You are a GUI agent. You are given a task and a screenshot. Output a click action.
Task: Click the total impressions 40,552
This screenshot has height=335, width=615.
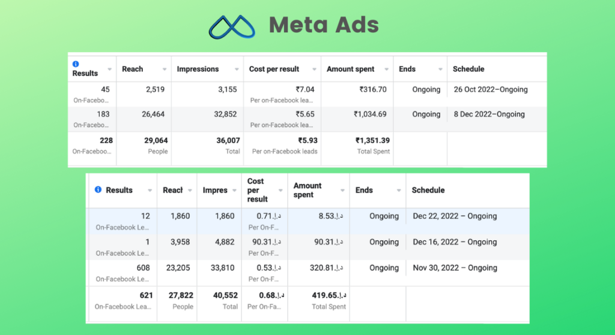point(225,295)
